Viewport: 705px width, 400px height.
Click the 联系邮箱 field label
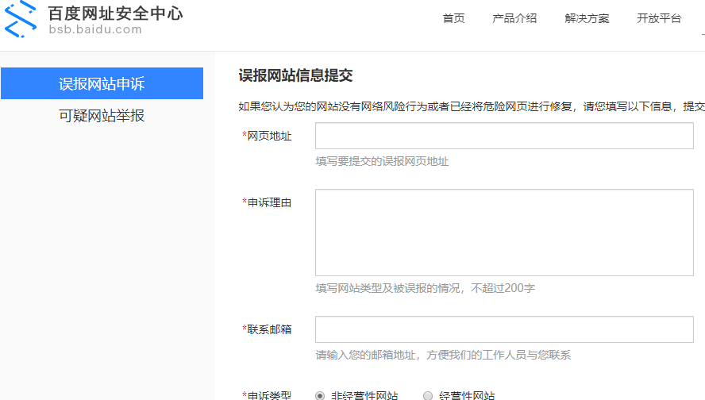[269, 329]
